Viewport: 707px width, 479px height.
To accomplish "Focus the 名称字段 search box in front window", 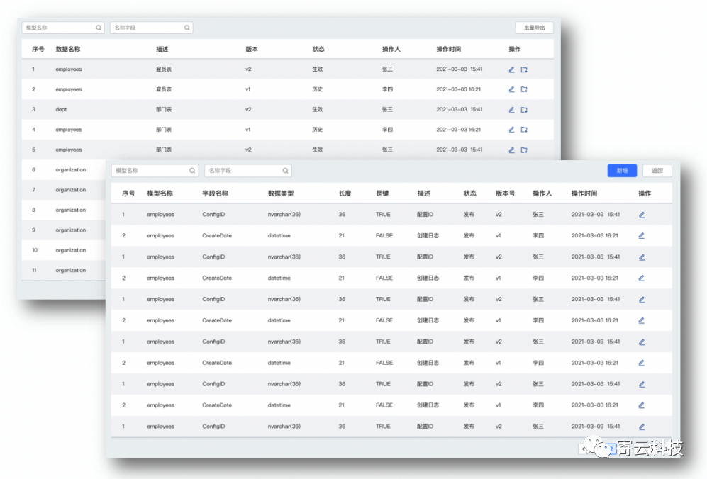I will click(248, 170).
